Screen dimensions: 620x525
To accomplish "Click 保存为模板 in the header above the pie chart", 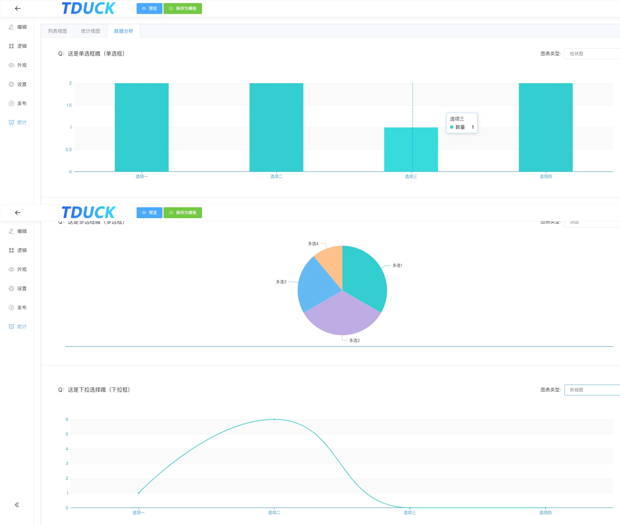I will [183, 213].
